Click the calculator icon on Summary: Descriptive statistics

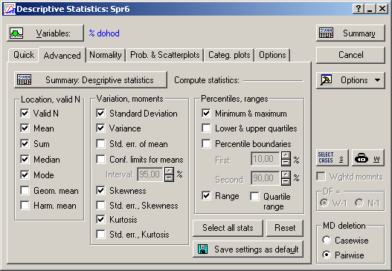(25, 79)
